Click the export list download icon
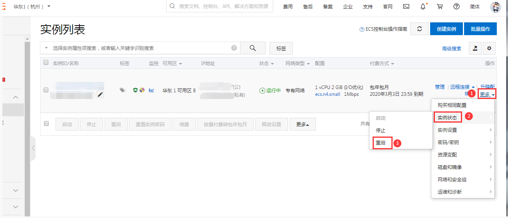508x218 pixels. 475,48
